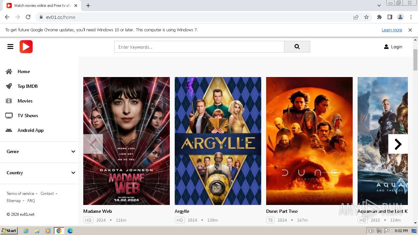418x235 pixels.
Task: Open Microsoft Edge from taskbar
Action: (70, 231)
